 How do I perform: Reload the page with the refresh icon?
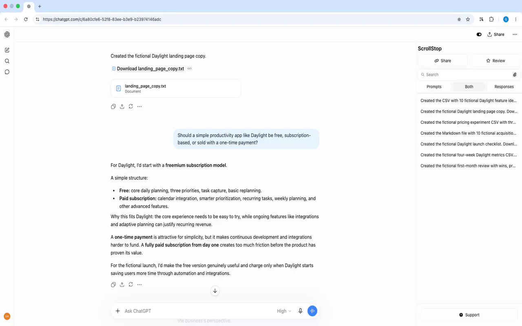26,19
